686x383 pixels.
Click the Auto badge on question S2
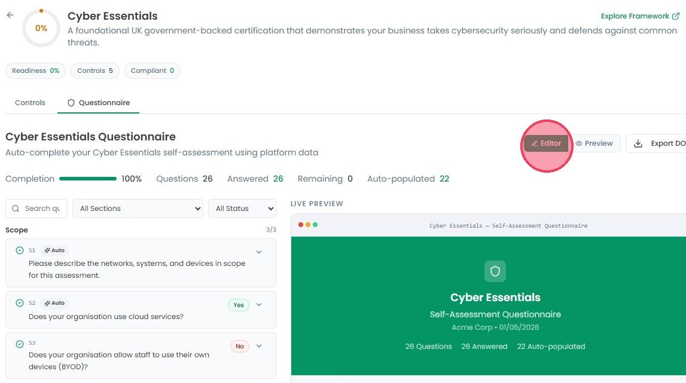(54, 303)
